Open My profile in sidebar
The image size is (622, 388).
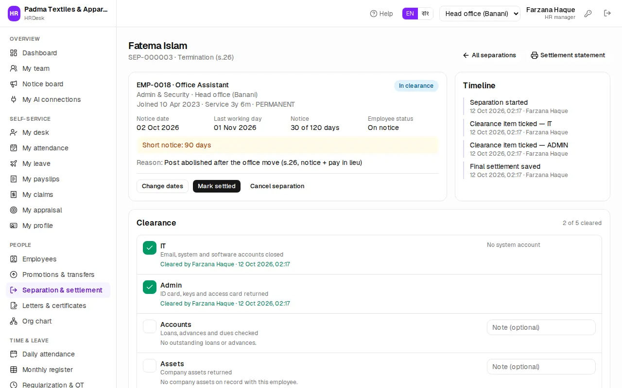(58, 226)
